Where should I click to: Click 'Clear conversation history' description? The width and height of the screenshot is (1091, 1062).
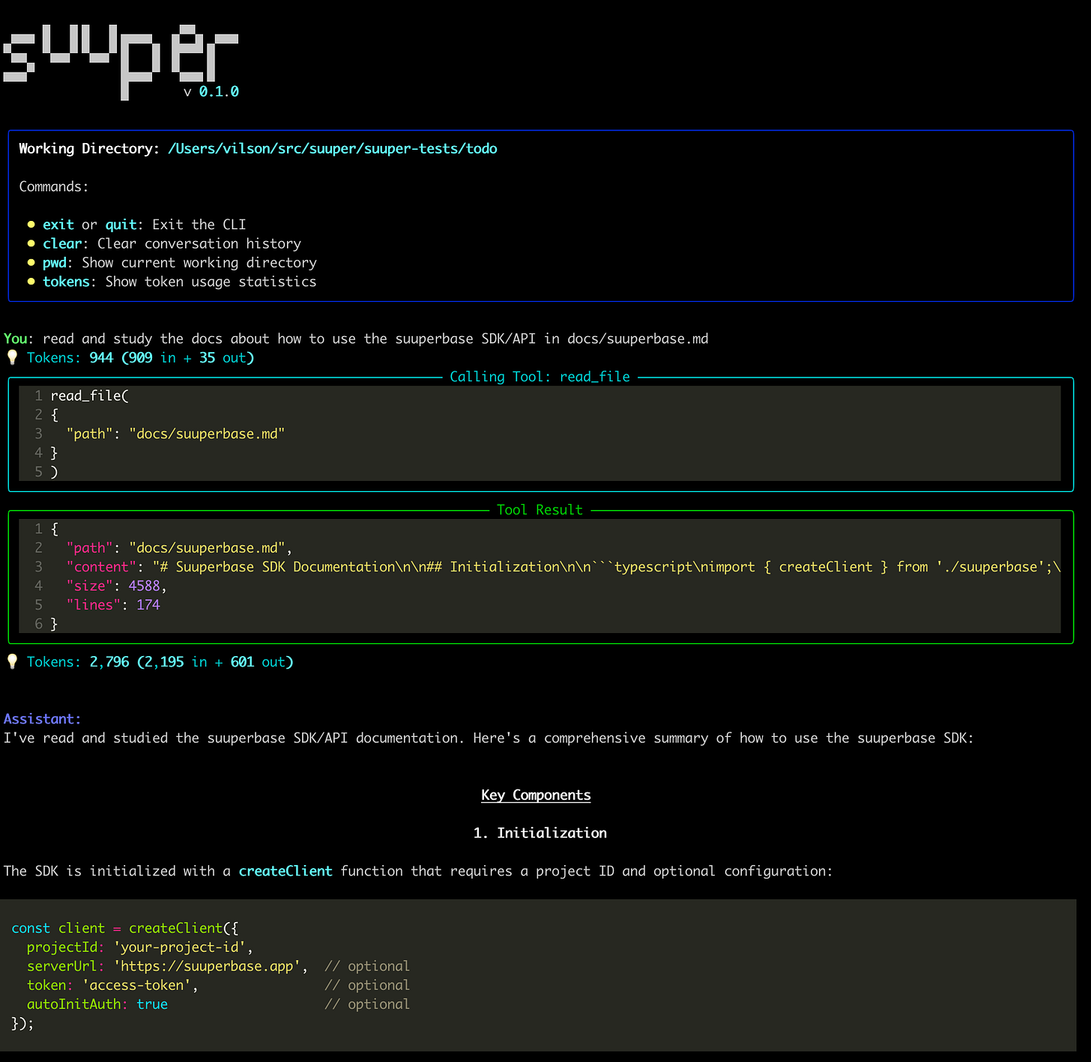199,243
